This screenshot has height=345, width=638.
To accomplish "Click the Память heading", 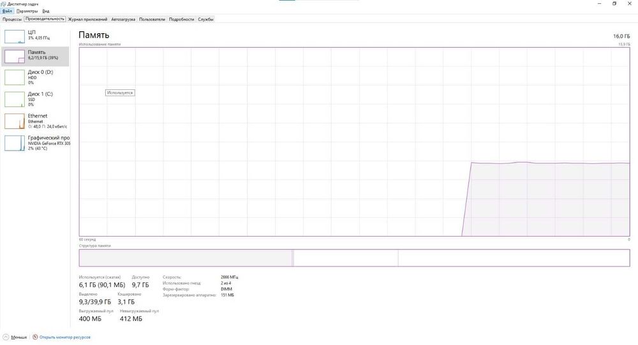I will [x=94, y=35].
